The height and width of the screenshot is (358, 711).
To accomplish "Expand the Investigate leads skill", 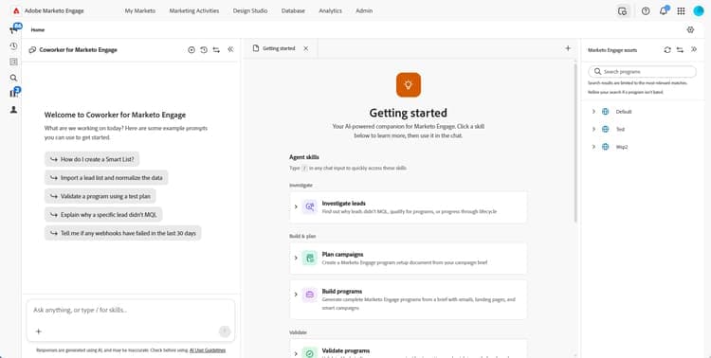I will point(296,206).
